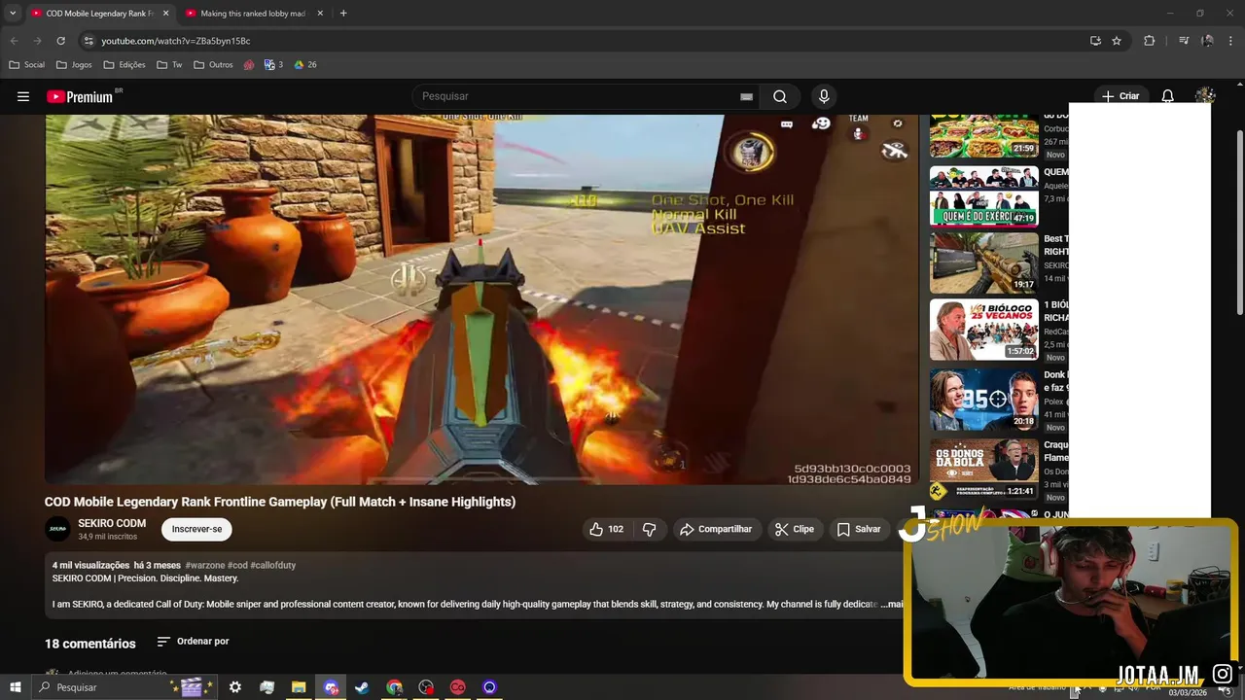Image resolution: width=1245 pixels, height=700 pixels.
Task: Open Discord from the taskbar
Action: (x=331, y=687)
